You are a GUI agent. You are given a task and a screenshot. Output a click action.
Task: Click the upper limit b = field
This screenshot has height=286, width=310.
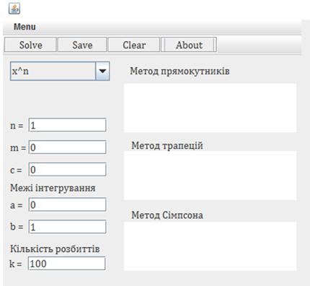(67, 227)
